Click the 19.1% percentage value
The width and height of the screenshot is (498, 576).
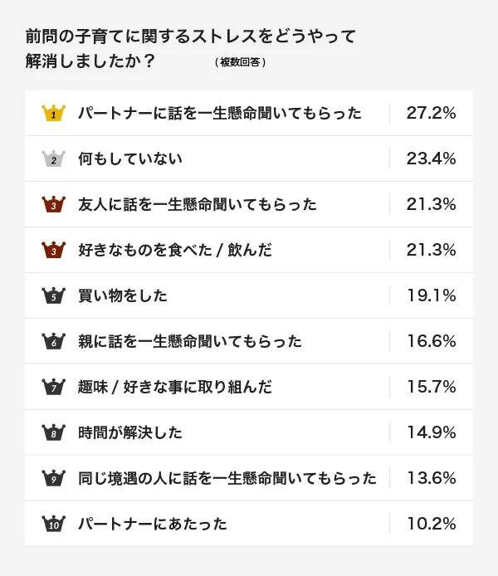point(431,295)
